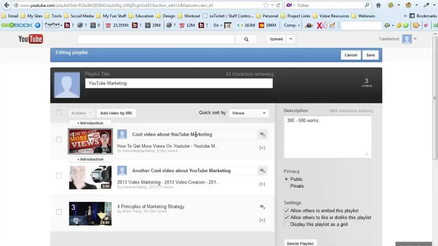
Task: Click Add video by URL
Action: (x=116, y=113)
